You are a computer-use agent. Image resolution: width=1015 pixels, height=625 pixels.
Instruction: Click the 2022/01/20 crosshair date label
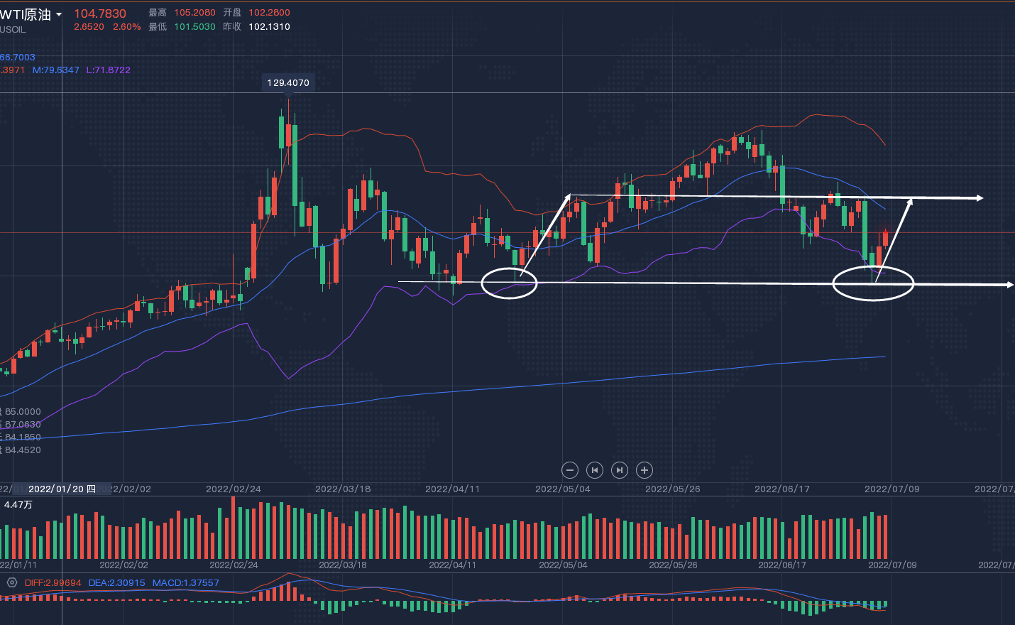(x=62, y=489)
